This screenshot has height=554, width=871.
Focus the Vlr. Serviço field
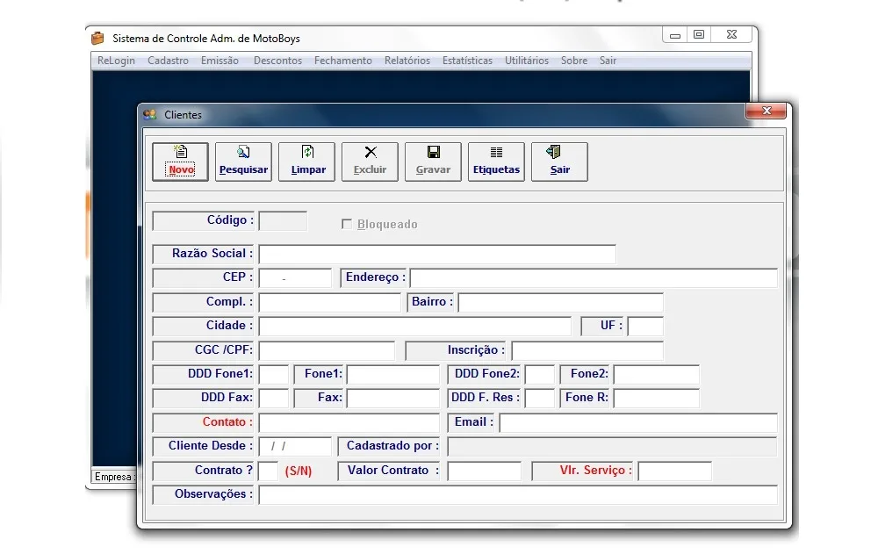click(x=675, y=471)
